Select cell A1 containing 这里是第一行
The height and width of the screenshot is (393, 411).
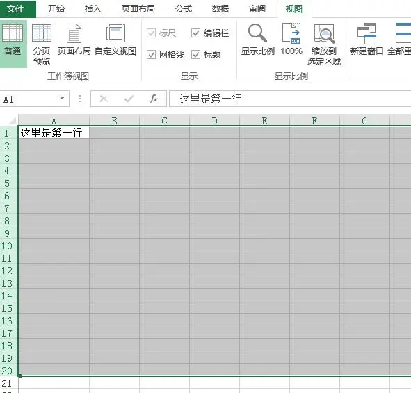click(x=54, y=133)
